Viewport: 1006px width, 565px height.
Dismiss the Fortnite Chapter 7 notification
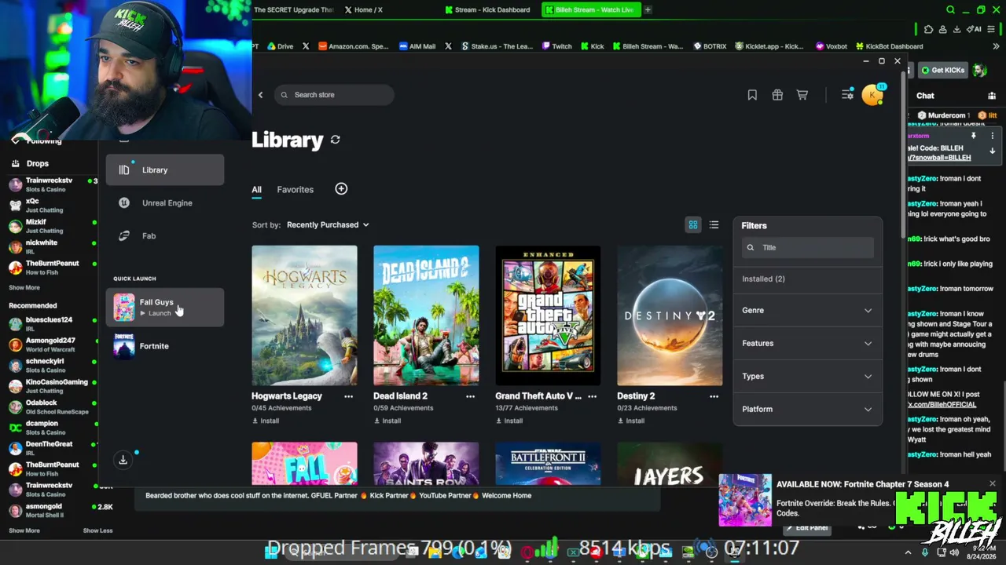pos(993,483)
